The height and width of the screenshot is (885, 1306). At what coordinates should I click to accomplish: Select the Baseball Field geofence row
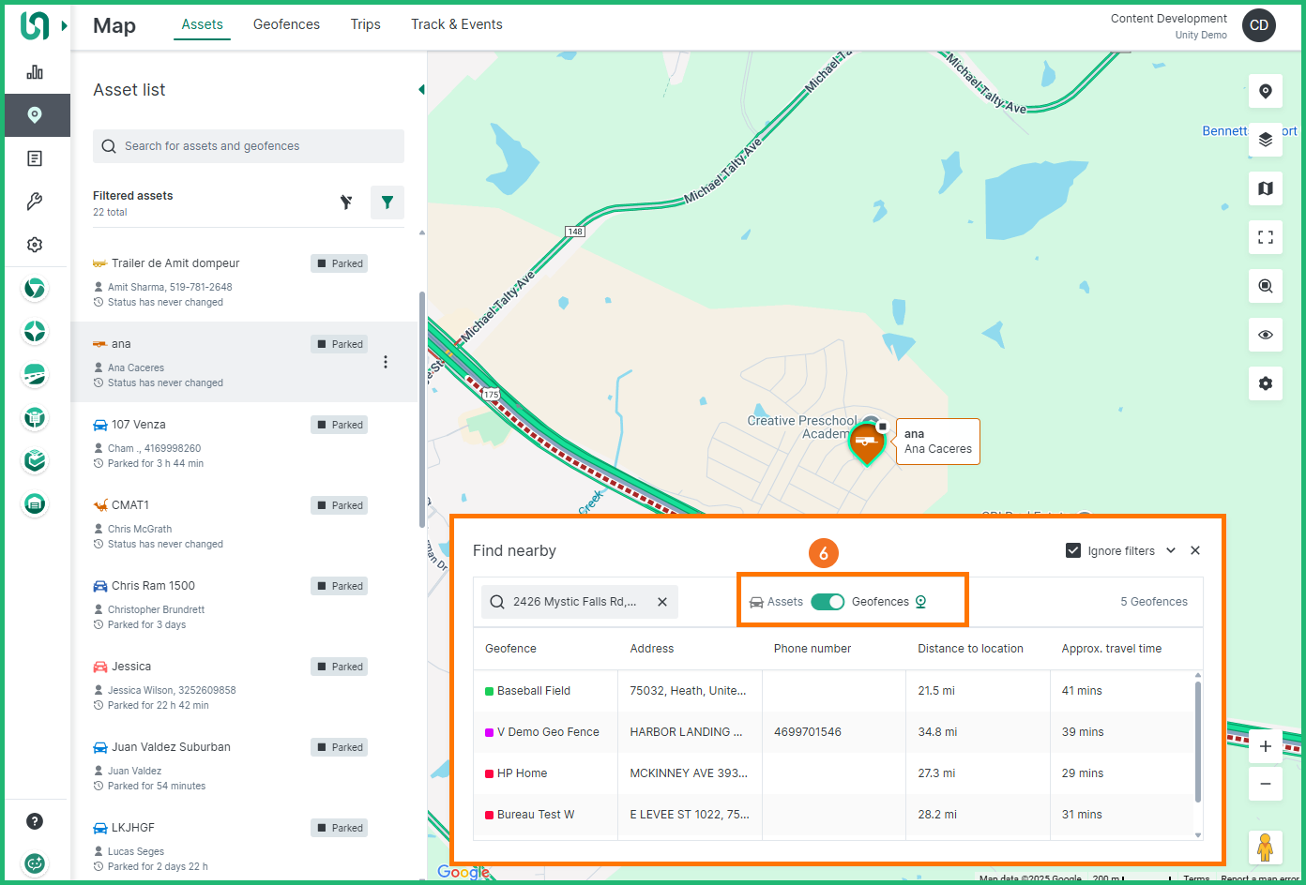tap(534, 691)
